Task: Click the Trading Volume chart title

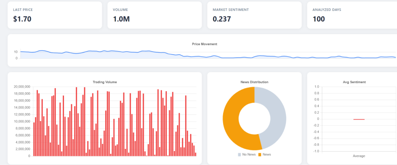Action: (x=104, y=82)
